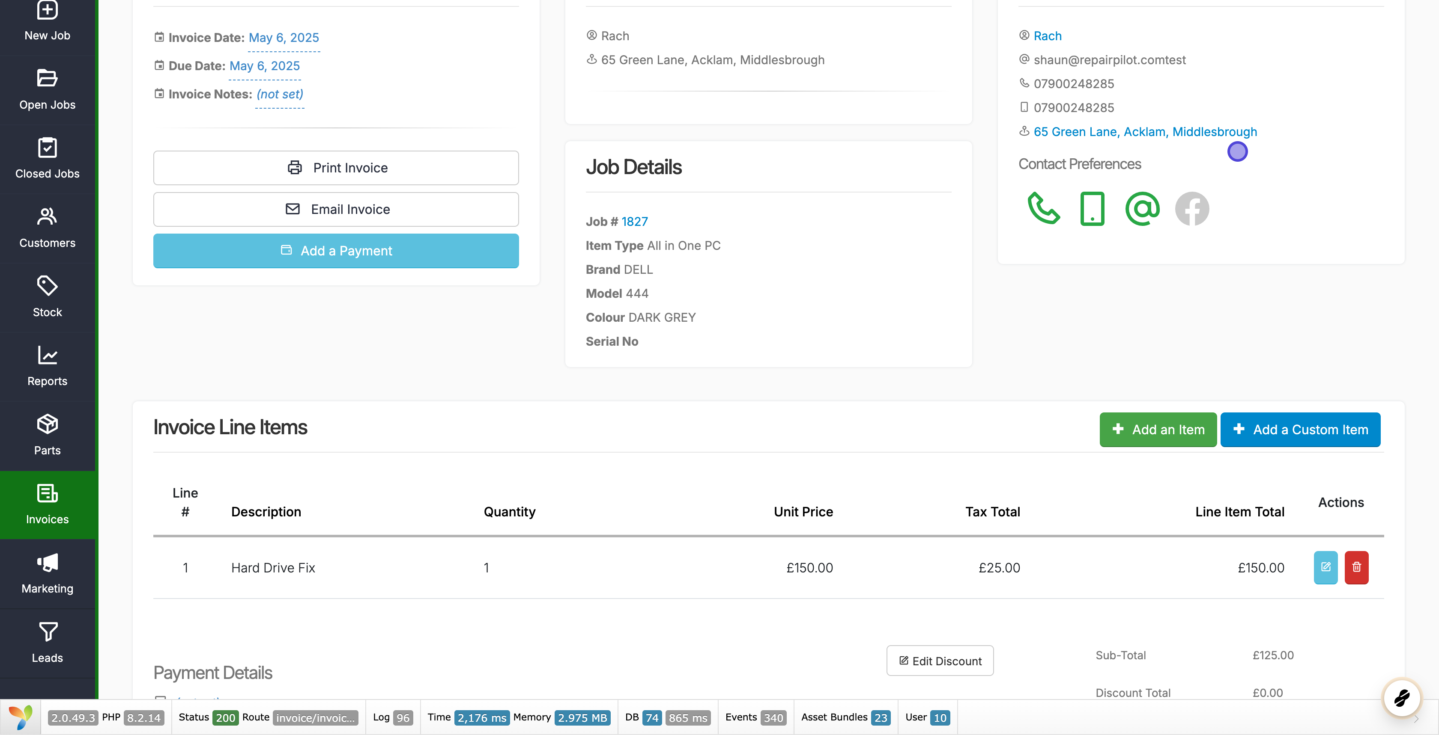1439x735 pixels.
Task: Edit the Invoice Date value
Action: 284,37
